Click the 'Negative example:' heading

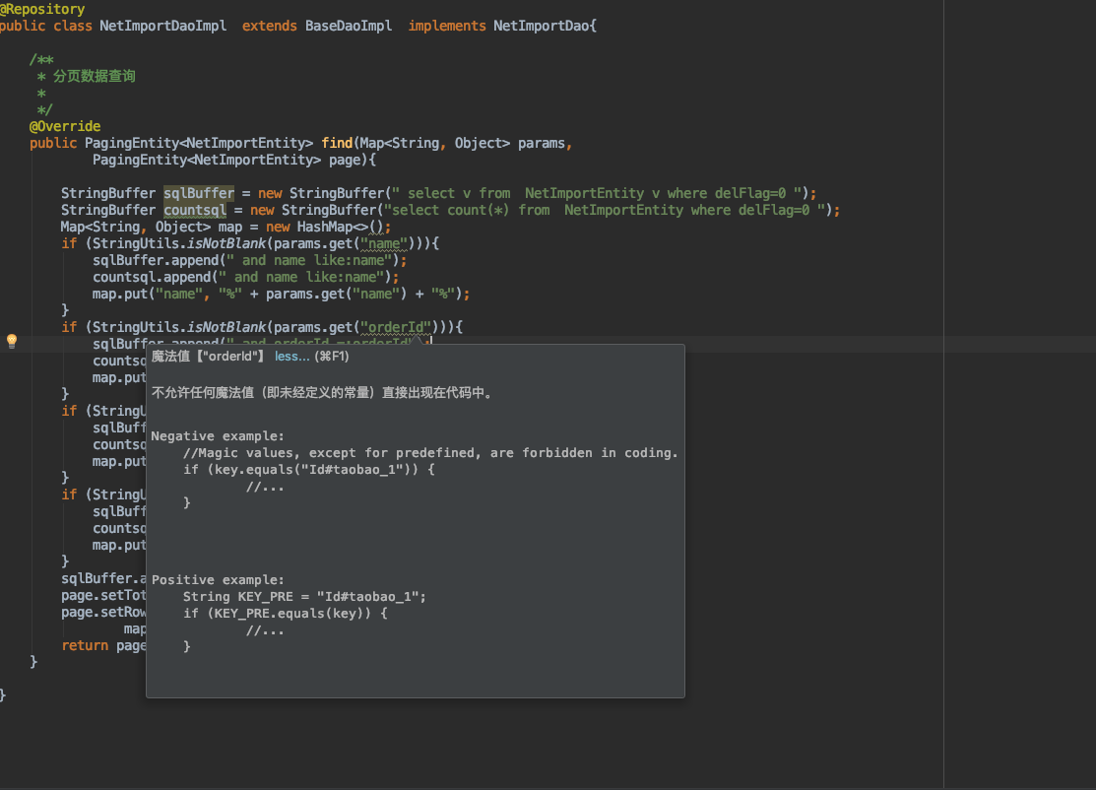pyautogui.click(x=218, y=436)
